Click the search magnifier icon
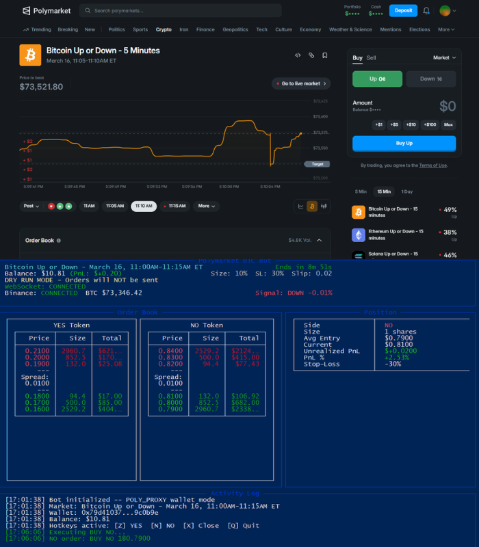This screenshot has width=479, height=547. click(88, 11)
